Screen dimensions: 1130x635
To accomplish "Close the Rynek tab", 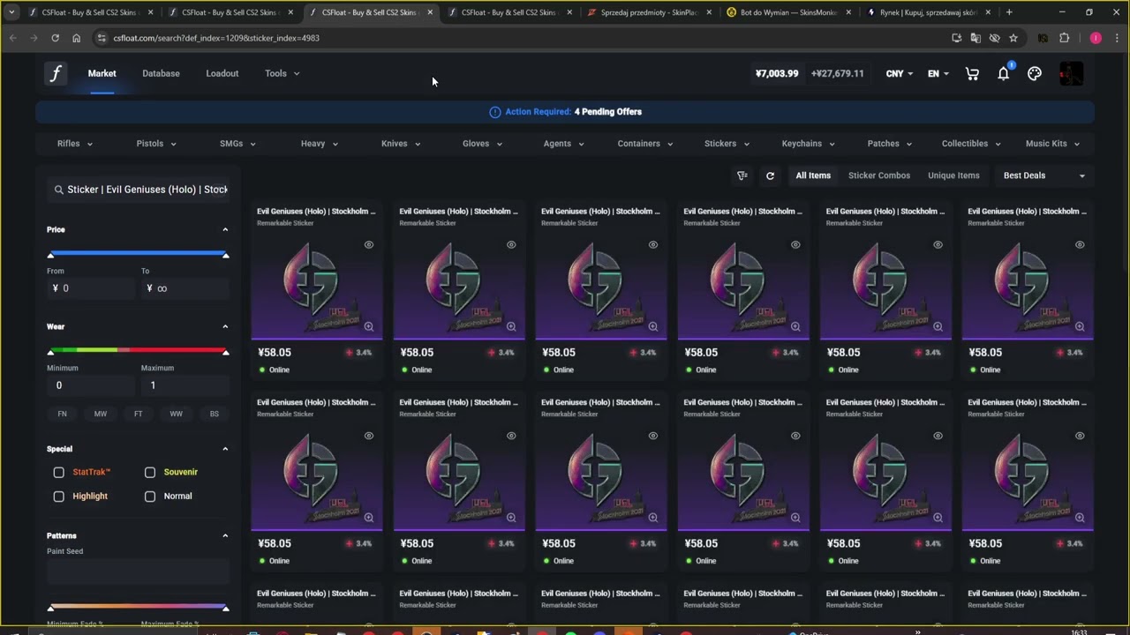I will point(988,12).
